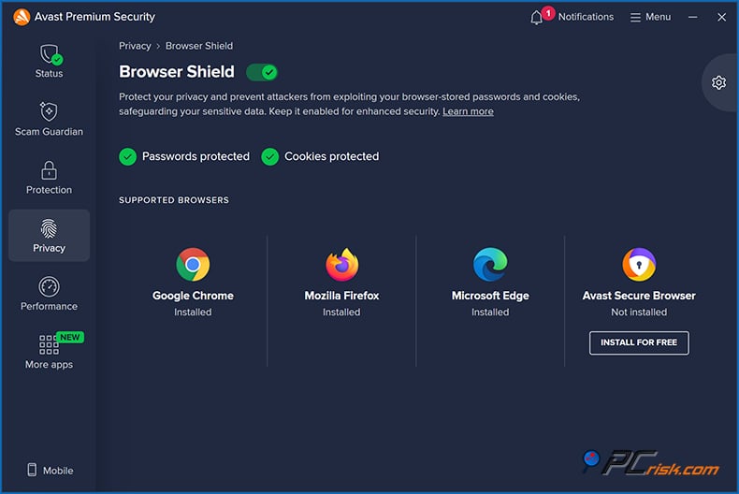Click the notifications bell icon
Image resolution: width=739 pixels, height=494 pixels.
(537, 18)
